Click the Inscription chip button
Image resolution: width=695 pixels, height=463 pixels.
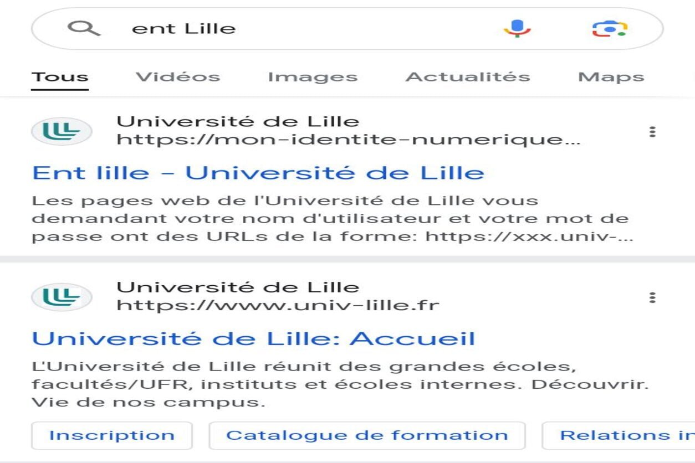(111, 435)
